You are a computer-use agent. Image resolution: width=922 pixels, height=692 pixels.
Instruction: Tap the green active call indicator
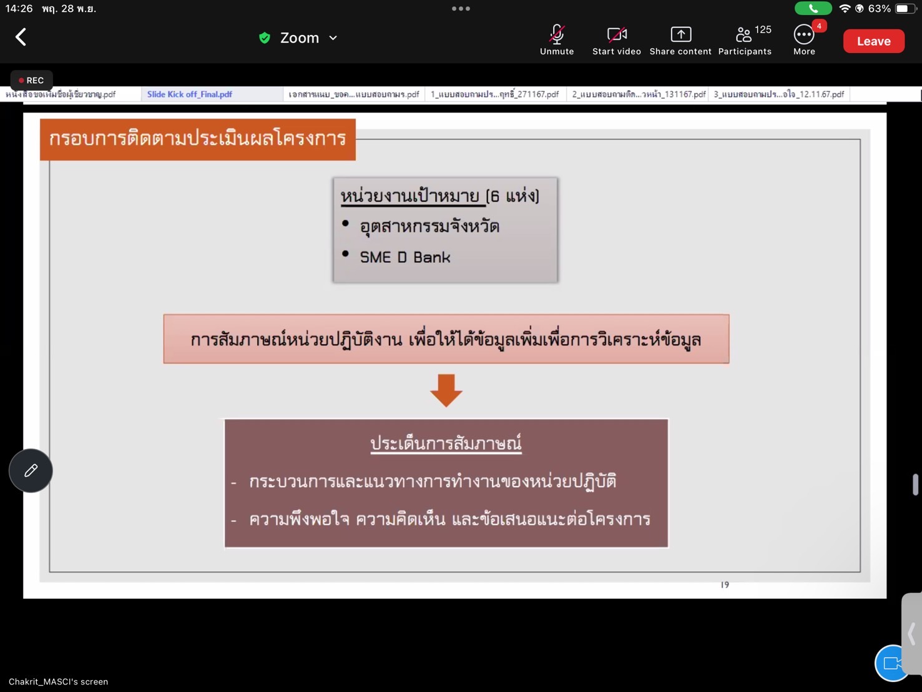[813, 9]
